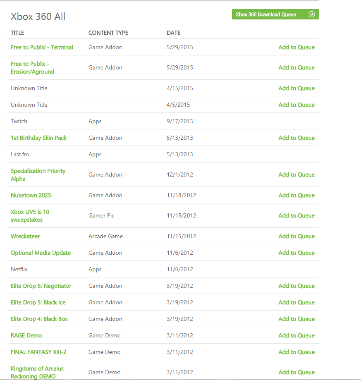The image size is (361, 380).
Task: Open Free to Public - Terminal title link
Action: tap(42, 47)
